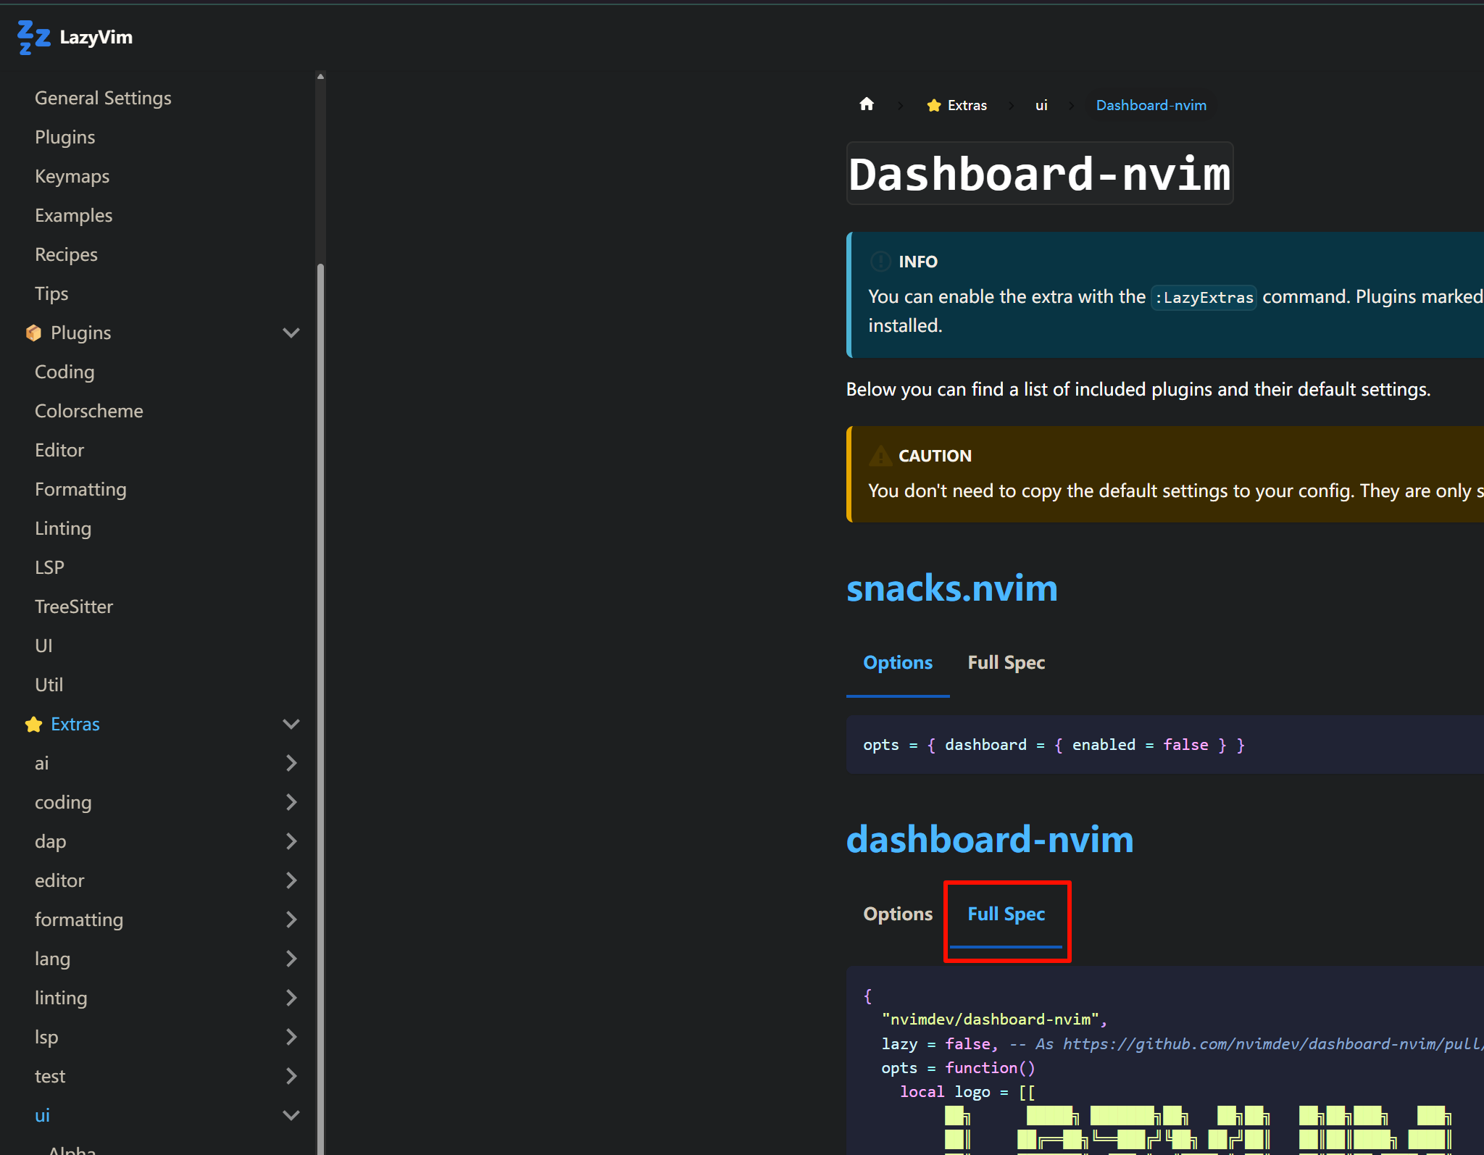The image size is (1484, 1155).
Task: Select dashboard-nvim Options tab
Action: point(898,914)
